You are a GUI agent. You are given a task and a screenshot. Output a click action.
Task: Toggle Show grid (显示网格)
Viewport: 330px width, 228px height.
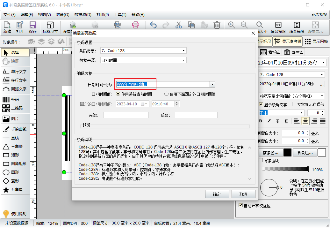click(316, 42)
